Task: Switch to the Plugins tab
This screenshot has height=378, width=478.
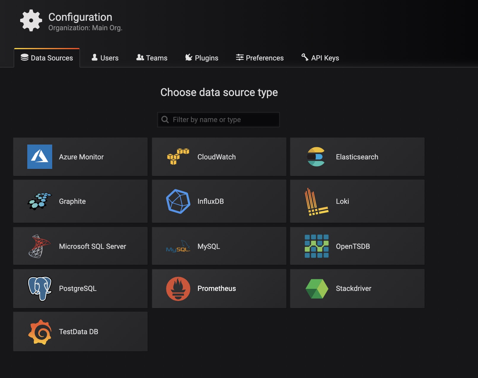Action: (202, 58)
